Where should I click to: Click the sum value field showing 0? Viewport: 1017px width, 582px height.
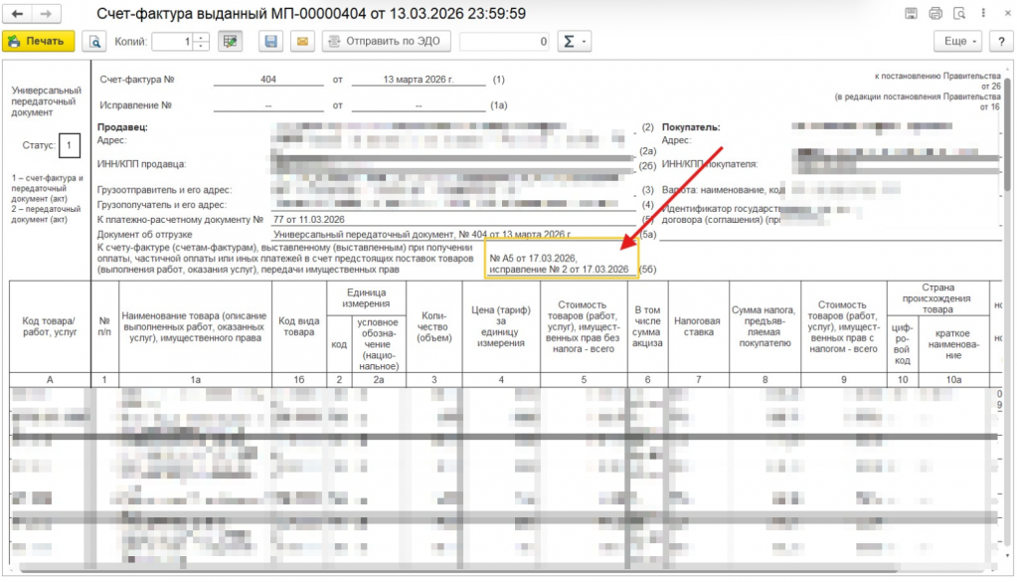(504, 42)
